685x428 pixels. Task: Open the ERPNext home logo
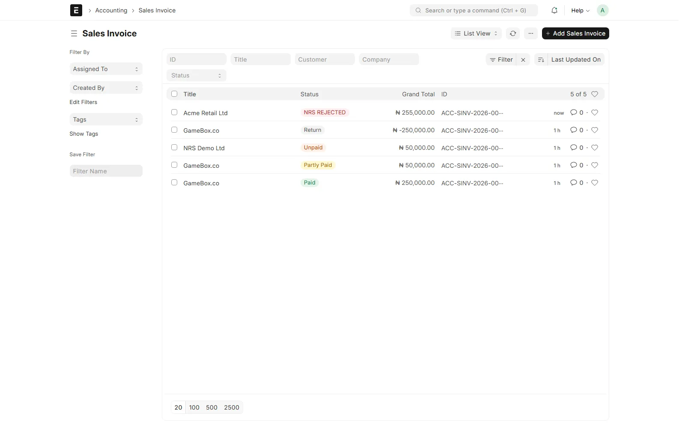click(x=76, y=10)
